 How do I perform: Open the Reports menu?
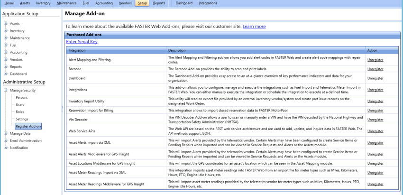(x=159, y=3)
